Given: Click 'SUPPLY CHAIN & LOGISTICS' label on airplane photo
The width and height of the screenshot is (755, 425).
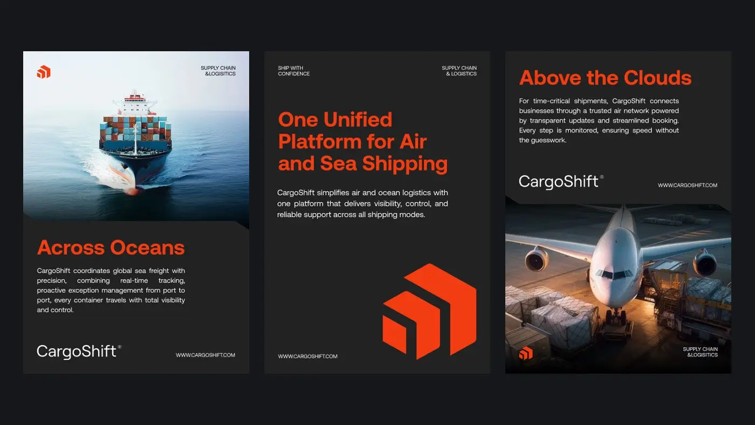Looking at the screenshot, I should [x=701, y=352].
